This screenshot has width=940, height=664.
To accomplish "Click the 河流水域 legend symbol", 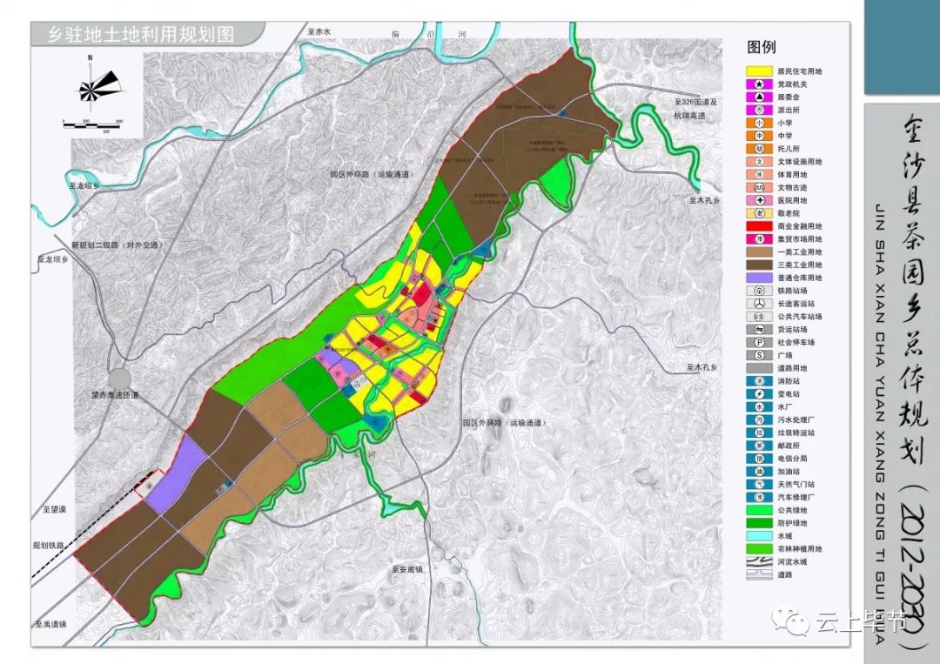I will [x=759, y=561].
